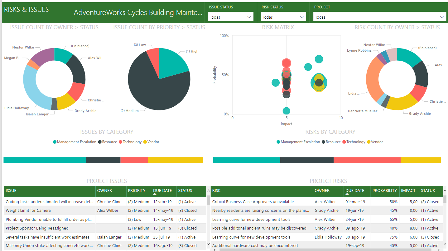Click the bubble at 70% probability in Risk Matrix
The height and width of the screenshot is (251, 448).
pyautogui.click(x=319, y=59)
